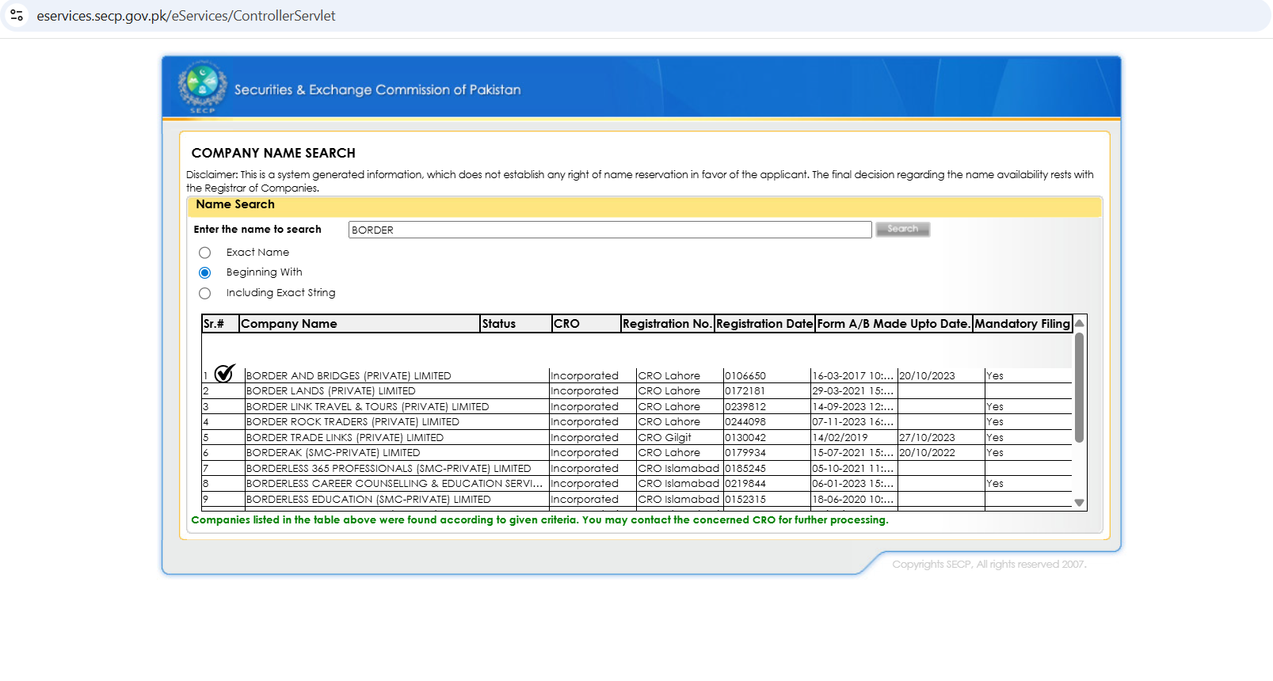Click Form A/B date 20/10/2022
Image resolution: width=1273 pixels, height=681 pixels.
(x=927, y=453)
